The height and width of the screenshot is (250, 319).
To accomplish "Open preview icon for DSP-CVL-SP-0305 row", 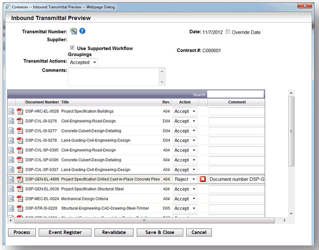I will (12, 150).
